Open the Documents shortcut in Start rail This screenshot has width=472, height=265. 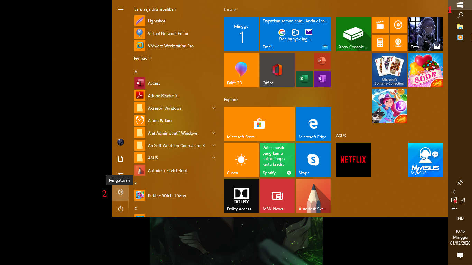(x=121, y=159)
